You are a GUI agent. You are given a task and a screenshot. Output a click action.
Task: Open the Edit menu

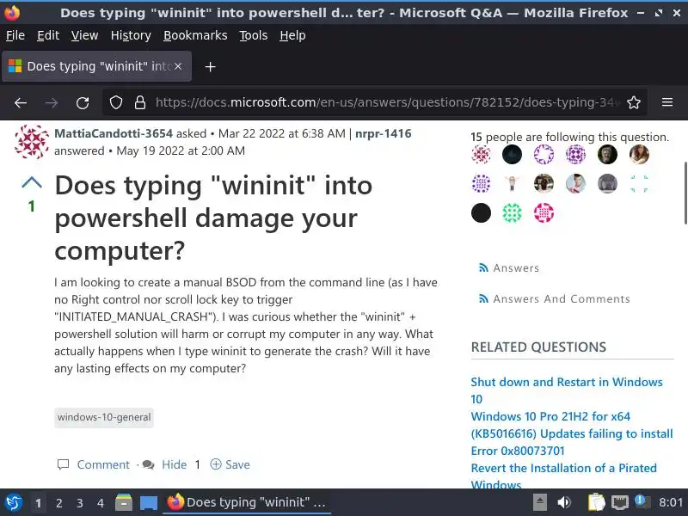pos(48,35)
